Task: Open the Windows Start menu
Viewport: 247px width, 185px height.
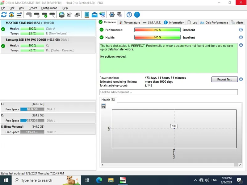Action: [6, 180]
